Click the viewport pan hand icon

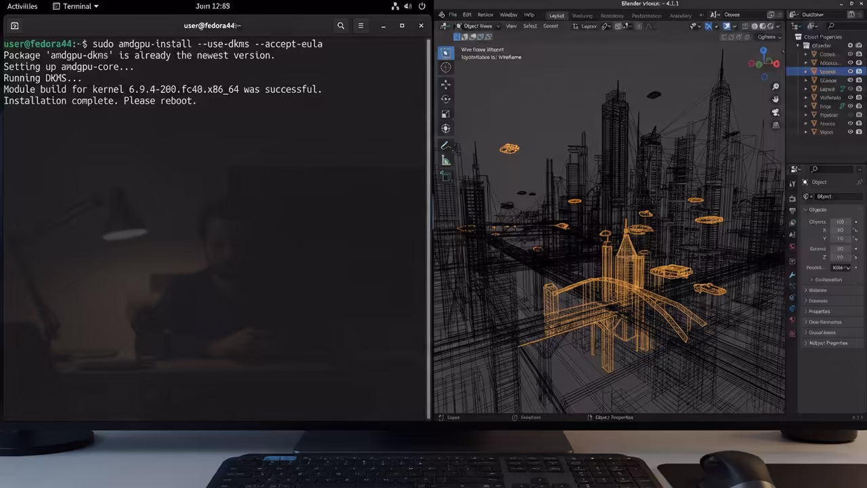coord(776,100)
